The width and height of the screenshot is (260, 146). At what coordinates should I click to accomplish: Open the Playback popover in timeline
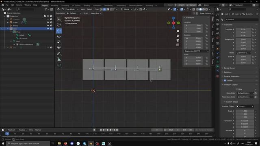(x=13, y=130)
